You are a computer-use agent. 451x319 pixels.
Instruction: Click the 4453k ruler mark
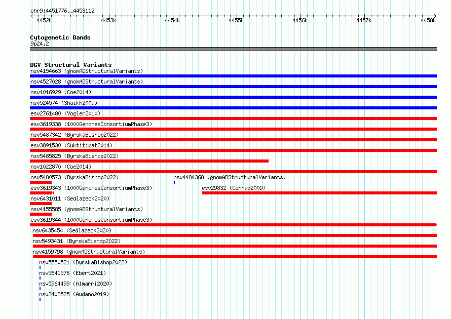[x=108, y=20]
